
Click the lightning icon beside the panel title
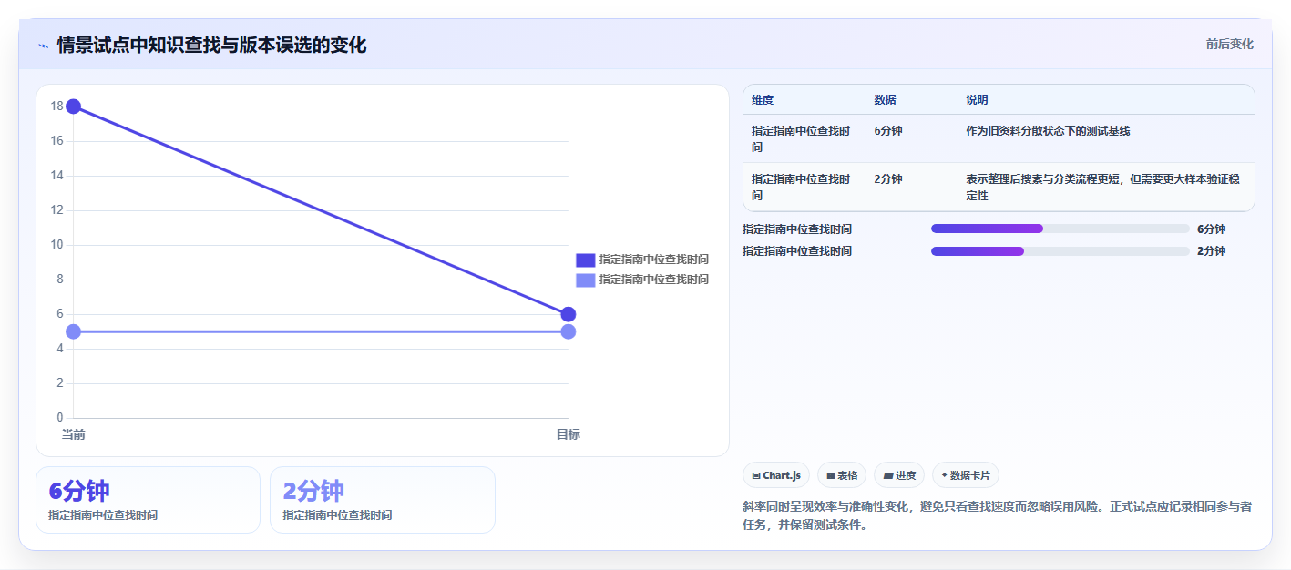[x=43, y=46]
